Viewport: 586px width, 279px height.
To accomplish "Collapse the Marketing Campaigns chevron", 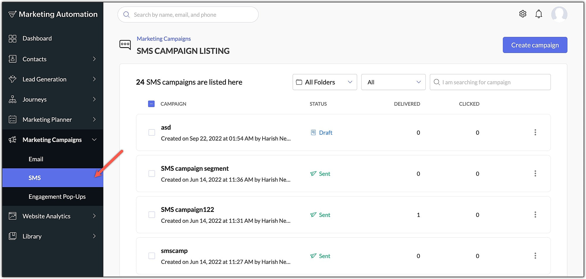I will [94, 140].
